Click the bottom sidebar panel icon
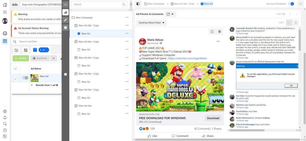This screenshot has width=306, height=141. 5,136
